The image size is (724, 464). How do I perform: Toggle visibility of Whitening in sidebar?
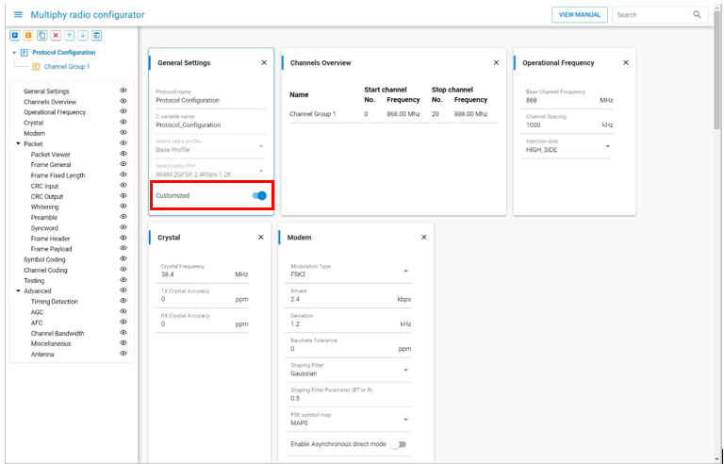123,207
